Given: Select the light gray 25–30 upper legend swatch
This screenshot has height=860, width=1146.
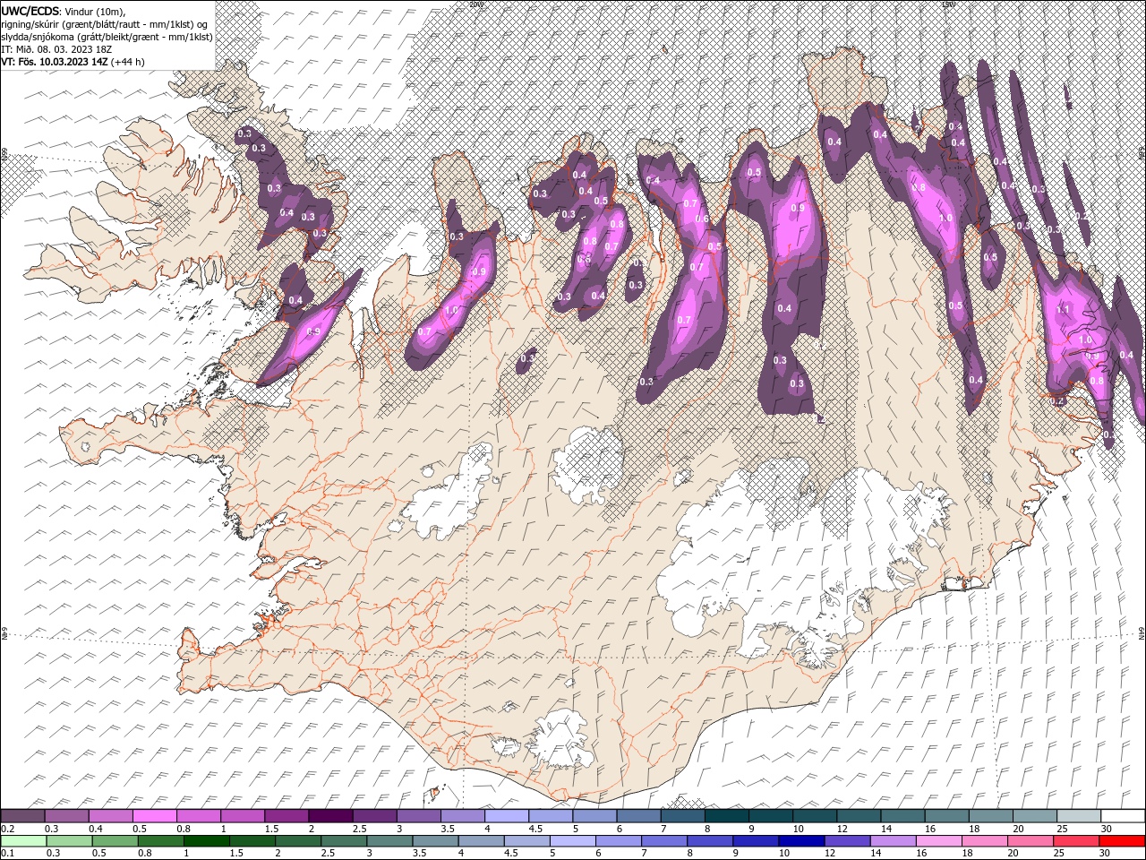Looking at the screenshot, I should 1078,816.
